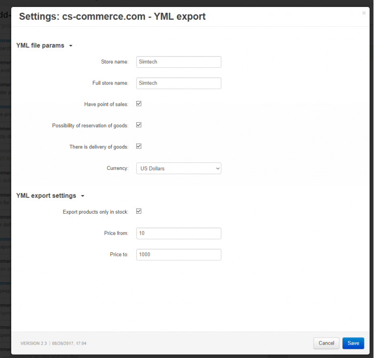Click the Price from label
Viewport: 374px width, 358px height.
(116, 234)
